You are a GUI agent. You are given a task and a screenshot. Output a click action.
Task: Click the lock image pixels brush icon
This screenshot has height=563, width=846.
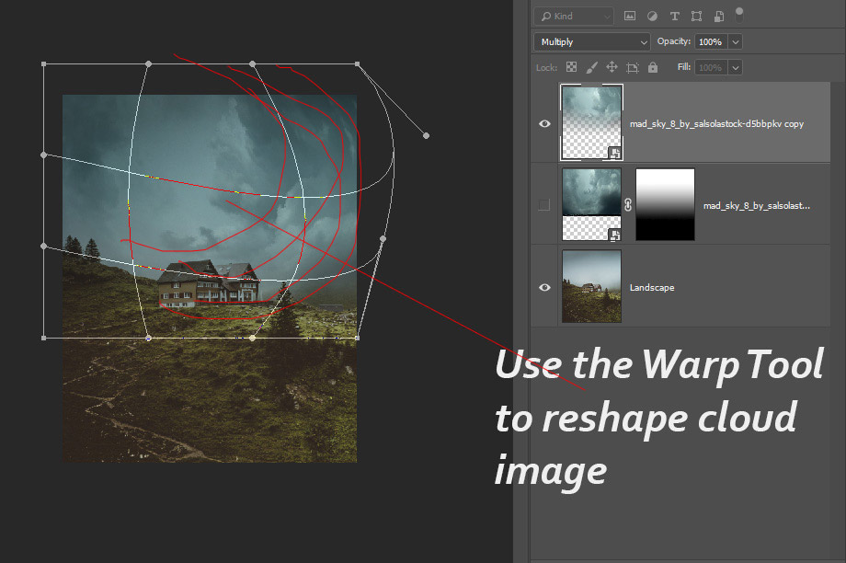(591, 67)
